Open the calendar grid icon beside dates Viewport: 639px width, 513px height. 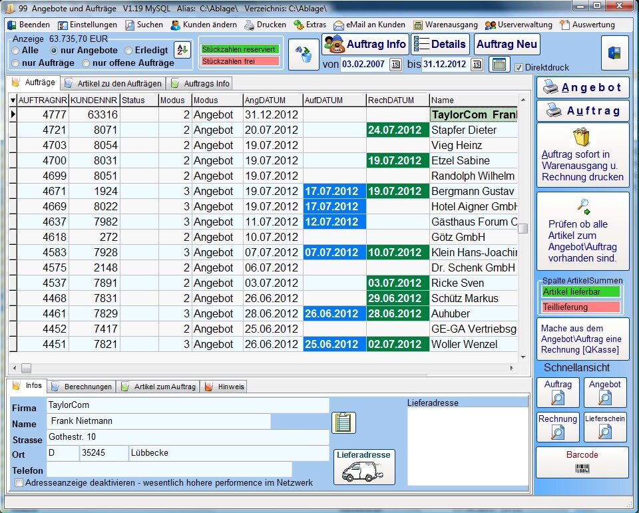[499, 65]
